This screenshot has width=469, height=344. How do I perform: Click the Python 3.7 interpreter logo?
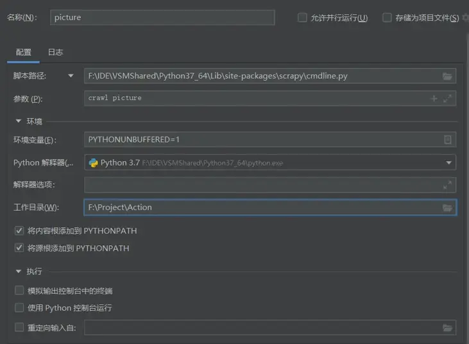pyautogui.click(x=94, y=162)
